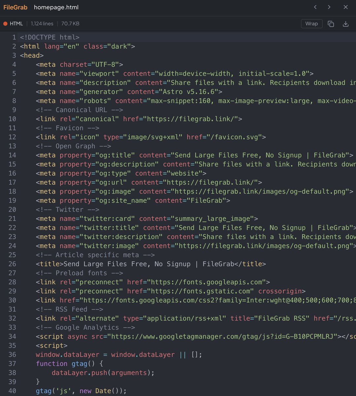Click the 70.7 KB file size

click(x=70, y=24)
